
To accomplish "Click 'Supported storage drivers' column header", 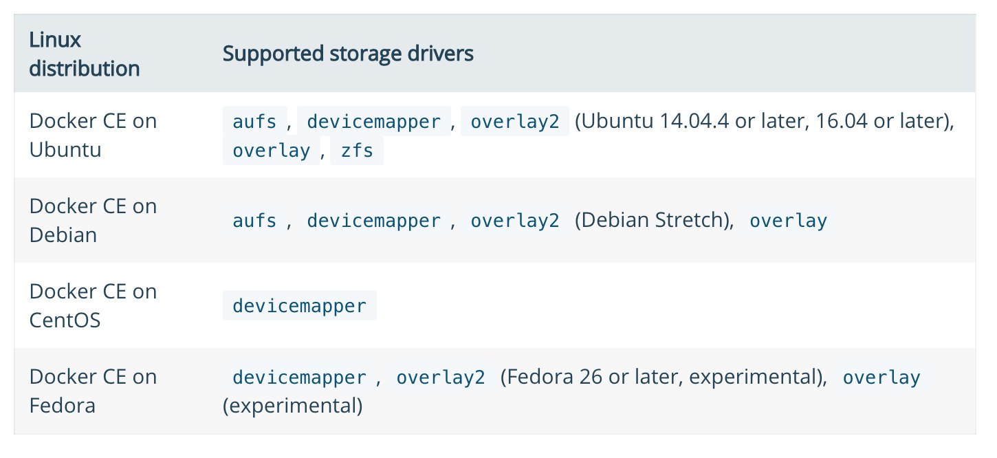I will [348, 54].
